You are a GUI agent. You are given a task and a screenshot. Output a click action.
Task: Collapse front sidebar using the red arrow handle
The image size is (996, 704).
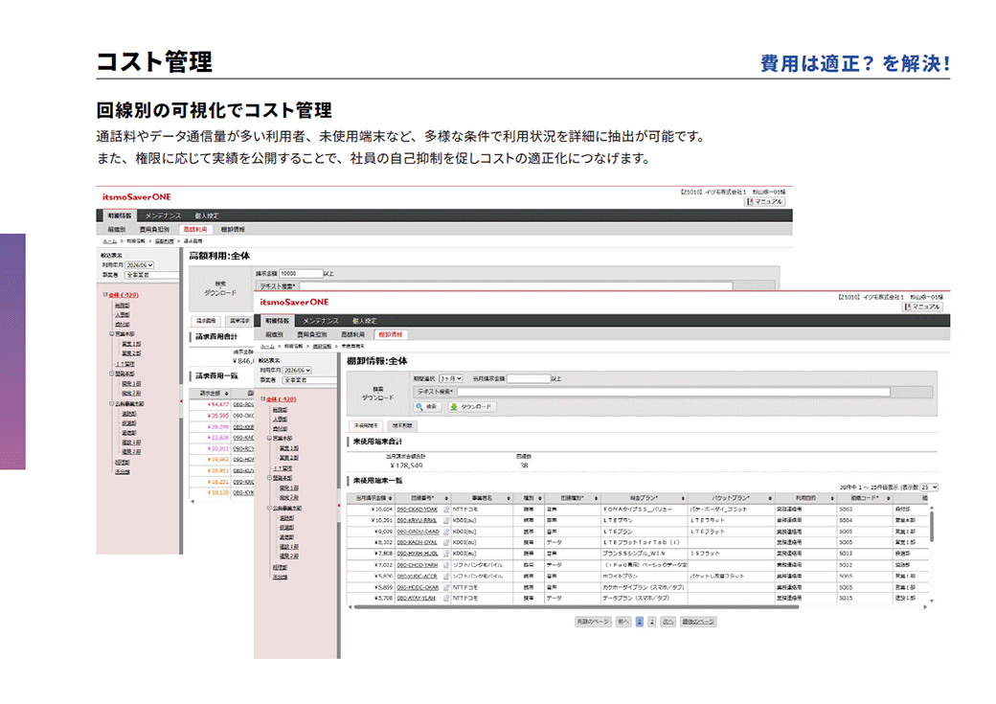[339, 506]
